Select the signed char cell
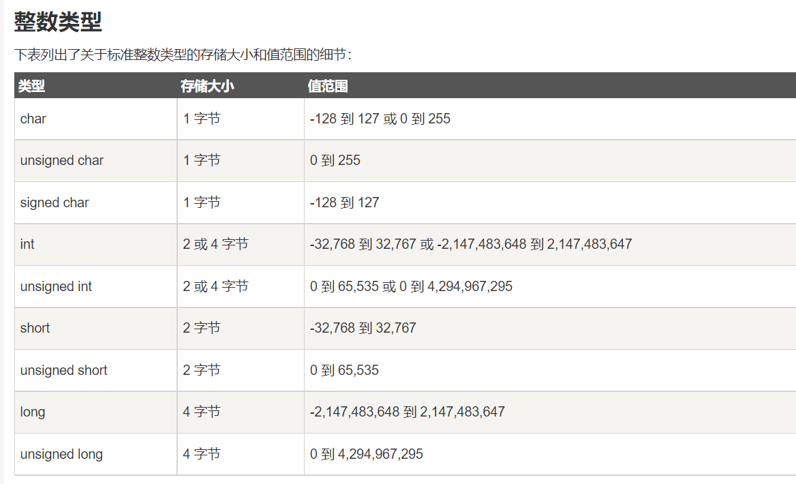Viewport: 796px width, 484px height. 55,202
